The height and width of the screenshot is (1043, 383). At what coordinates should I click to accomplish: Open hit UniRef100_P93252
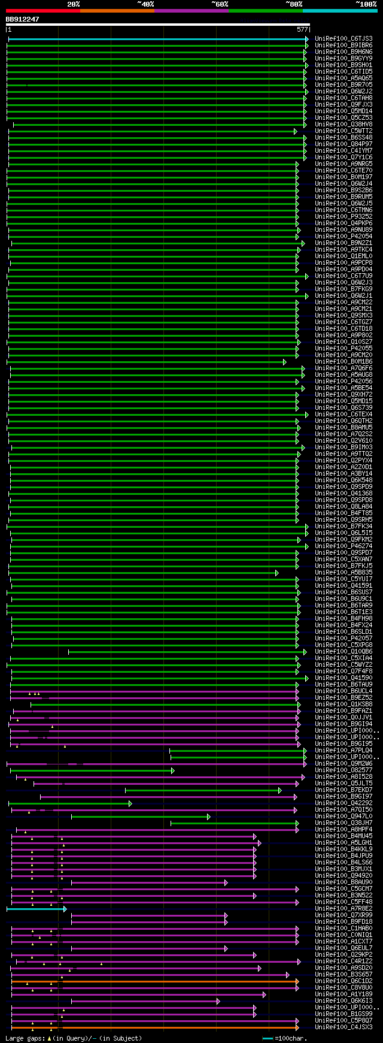coord(344,217)
